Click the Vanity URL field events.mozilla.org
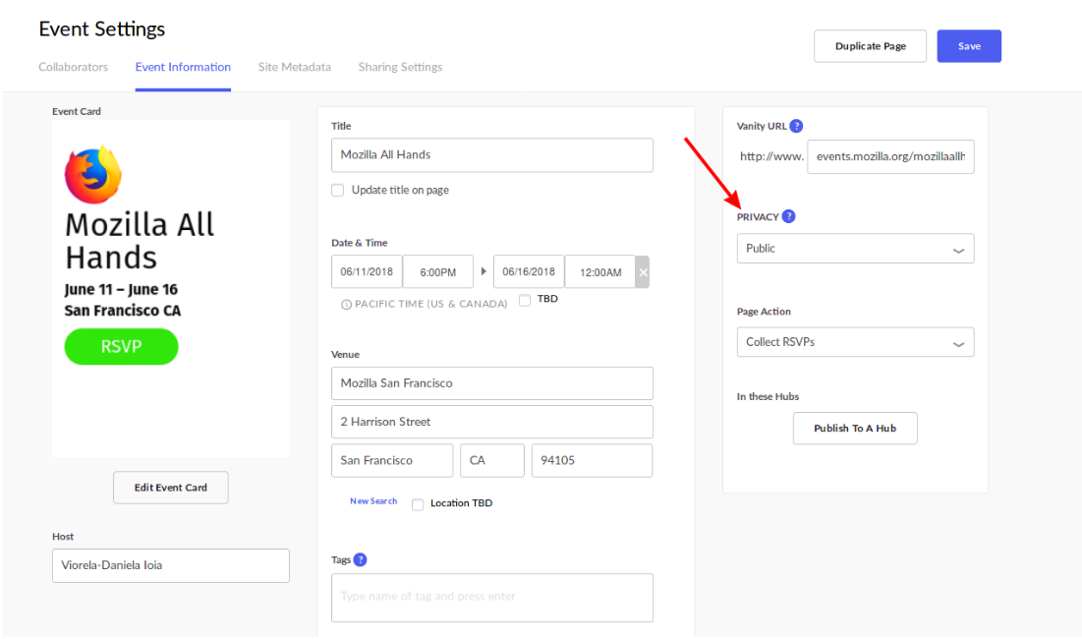 click(890, 156)
